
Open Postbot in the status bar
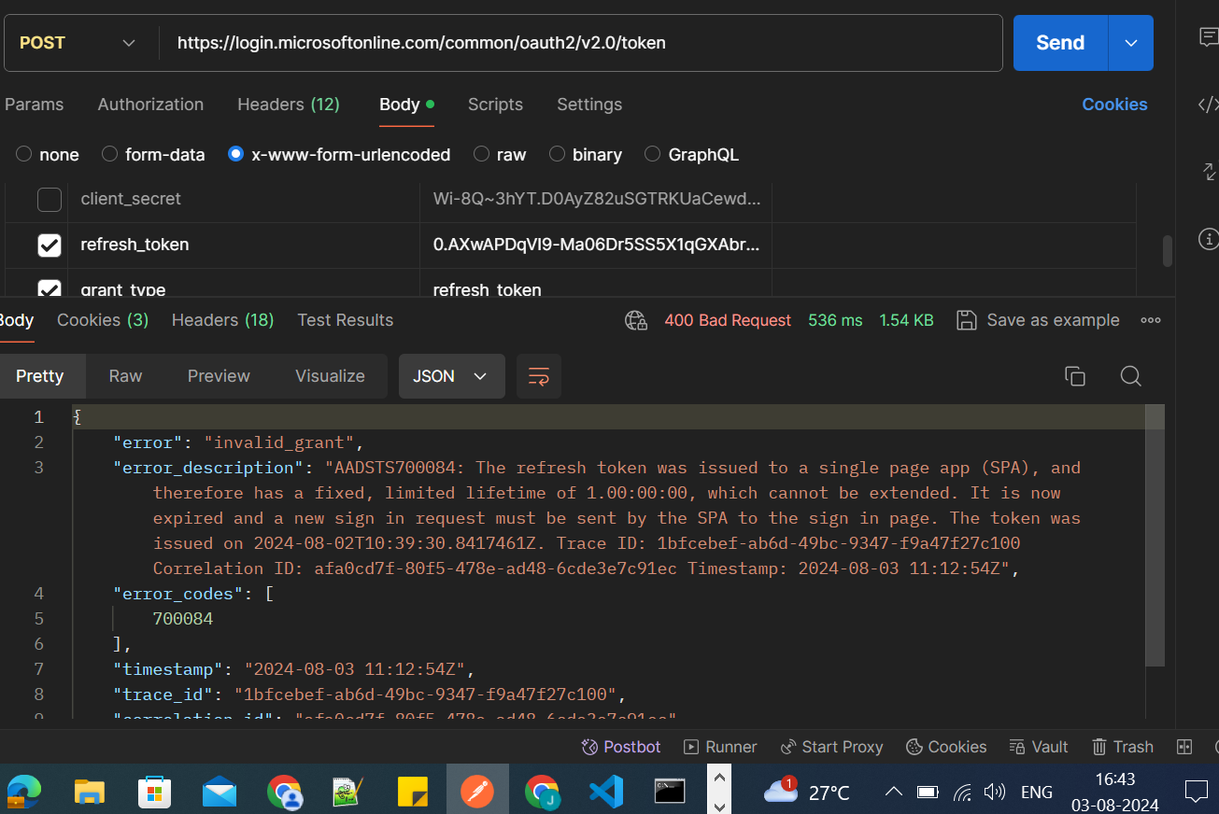621,747
